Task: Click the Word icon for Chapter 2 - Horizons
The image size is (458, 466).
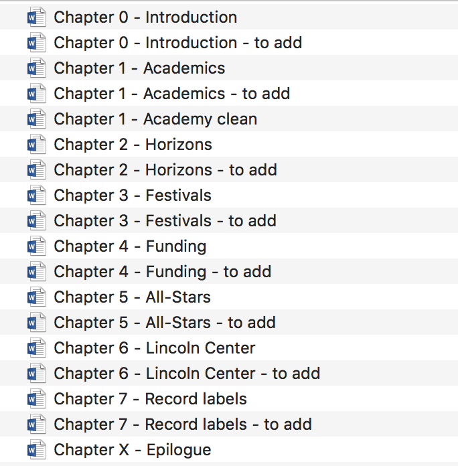Action: point(37,145)
